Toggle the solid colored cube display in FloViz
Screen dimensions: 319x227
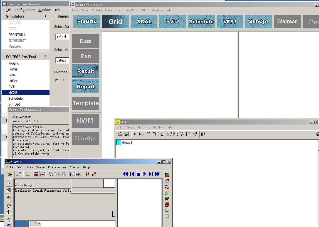(36, 174)
